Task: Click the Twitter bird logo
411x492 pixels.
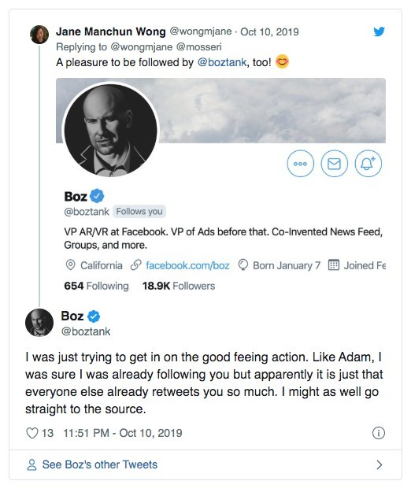Action: (379, 31)
